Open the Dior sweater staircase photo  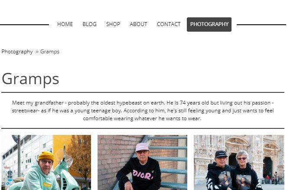point(142,163)
